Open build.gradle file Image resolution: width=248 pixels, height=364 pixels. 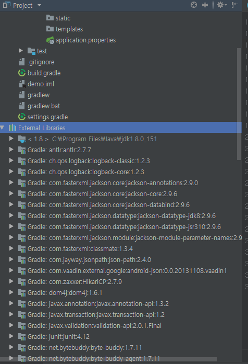[x=44, y=73]
